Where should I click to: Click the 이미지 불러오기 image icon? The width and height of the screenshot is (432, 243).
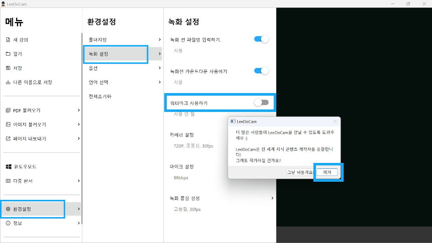coord(8,124)
